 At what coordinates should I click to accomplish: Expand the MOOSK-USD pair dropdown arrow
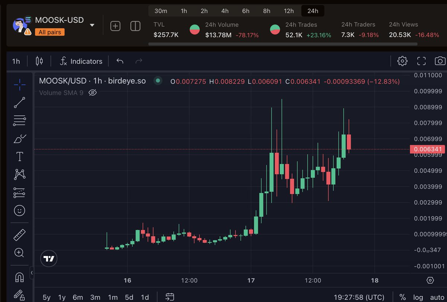pos(92,25)
